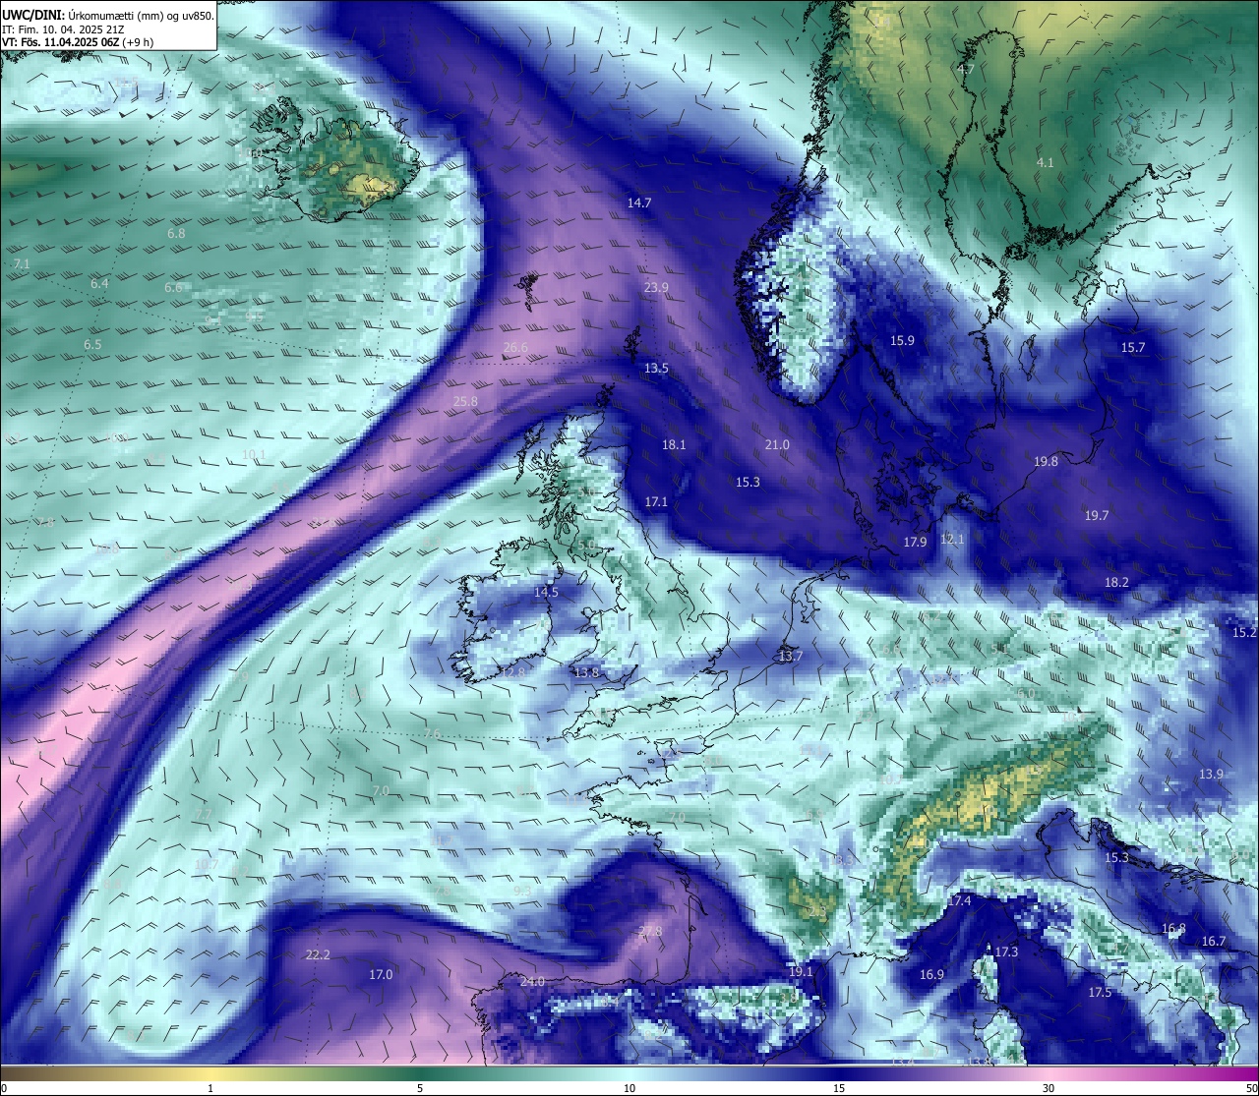Viewport: 1259px width, 1096px height.
Task: Click the 6.8 value south of Iceland
Action: coord(176,233)
